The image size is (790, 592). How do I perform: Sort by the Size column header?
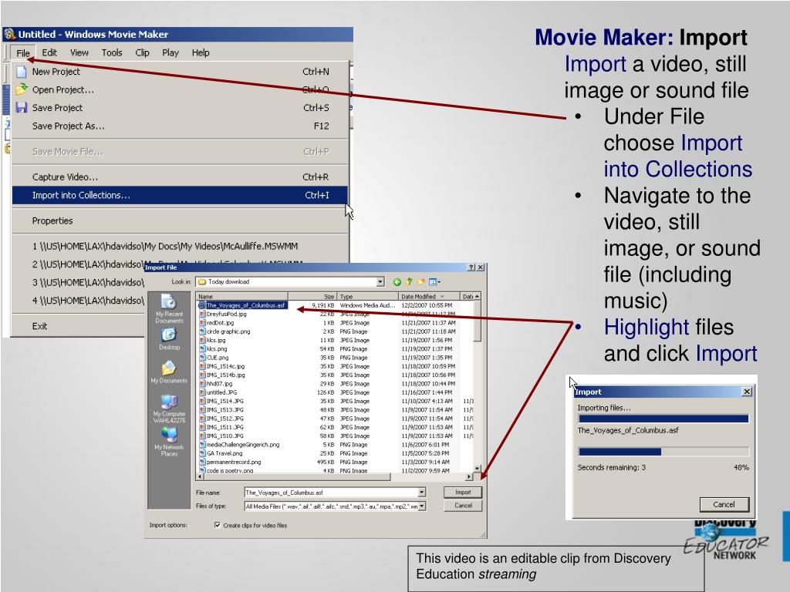(x=312, y=297)
